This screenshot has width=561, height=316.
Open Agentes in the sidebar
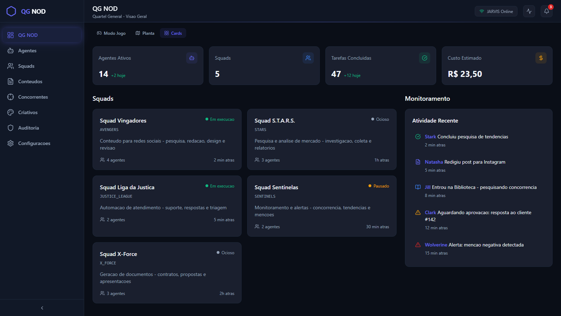point(42,51)
